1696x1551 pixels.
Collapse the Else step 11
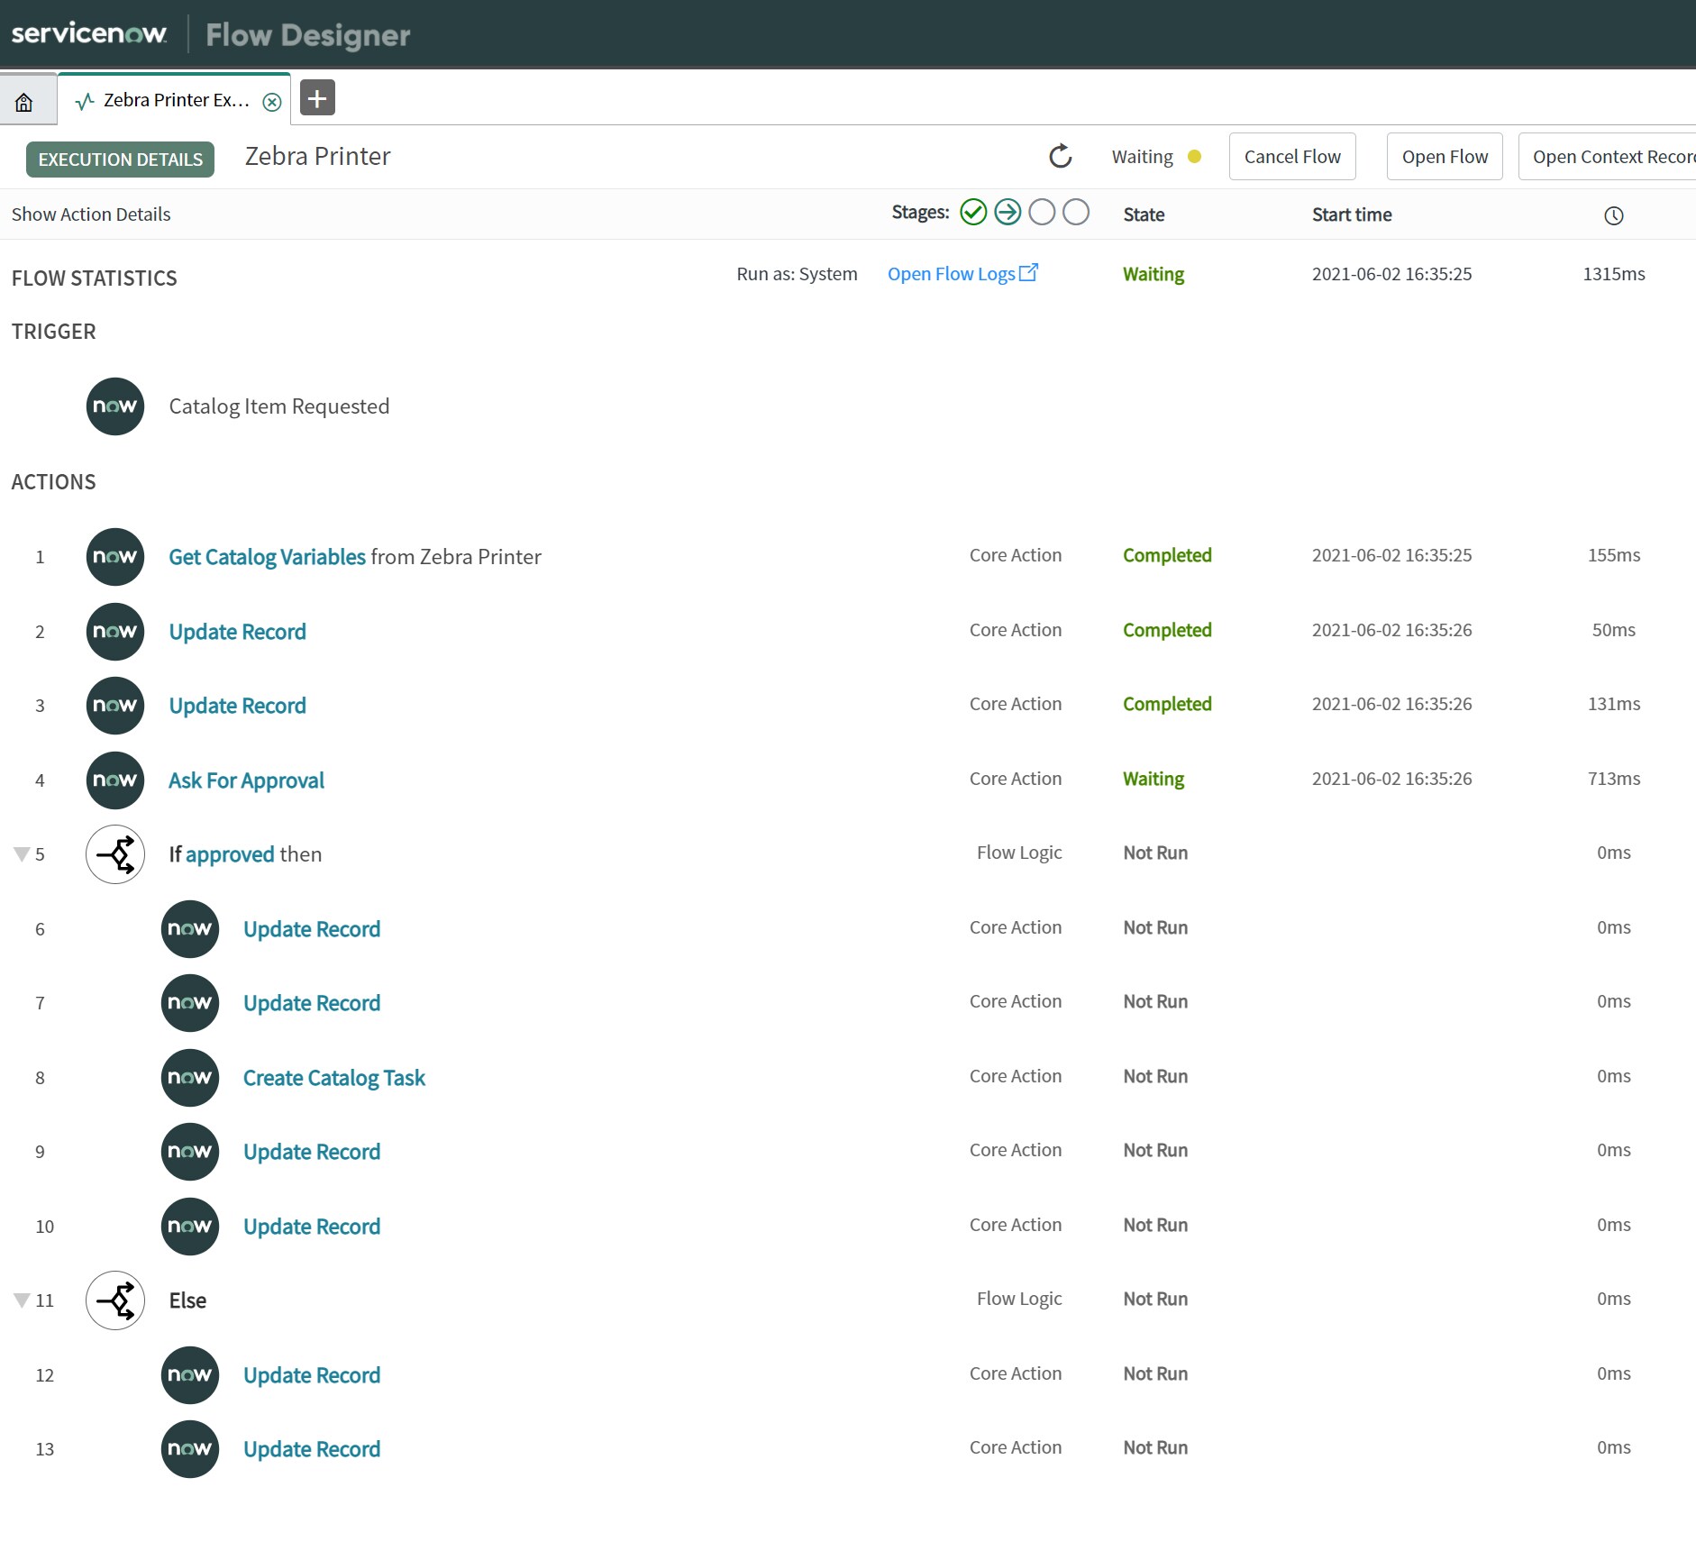[x=22, y=1300]
